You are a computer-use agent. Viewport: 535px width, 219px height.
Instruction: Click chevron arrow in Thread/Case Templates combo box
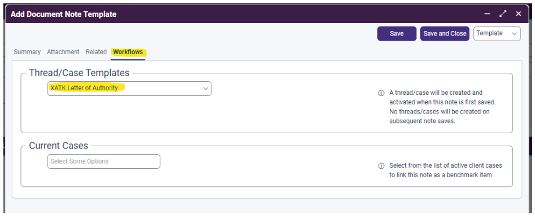206,89
